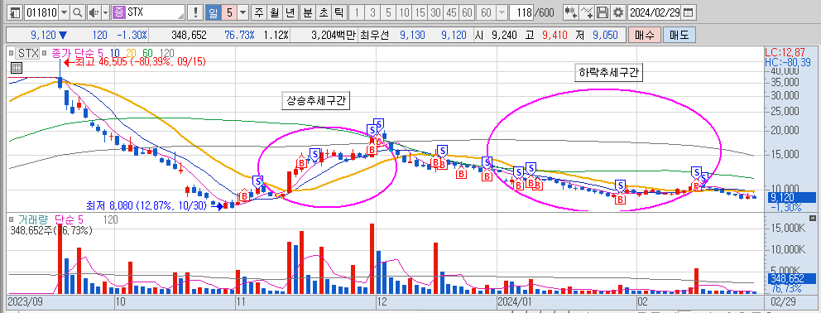Open the period number 5 dropdown arrow
This screenshot has width=821, height=313.
[x=243, y=12]
